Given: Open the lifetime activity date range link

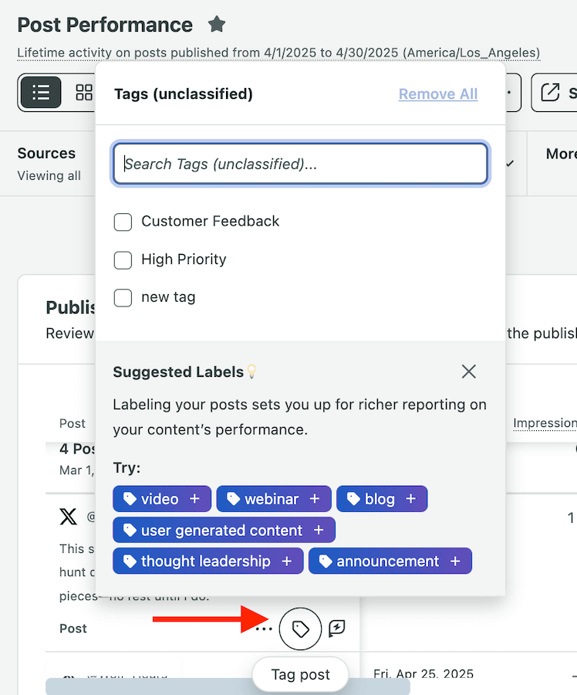Looking at the screenshot, I should pyautogui.click(x=278, y=53).
